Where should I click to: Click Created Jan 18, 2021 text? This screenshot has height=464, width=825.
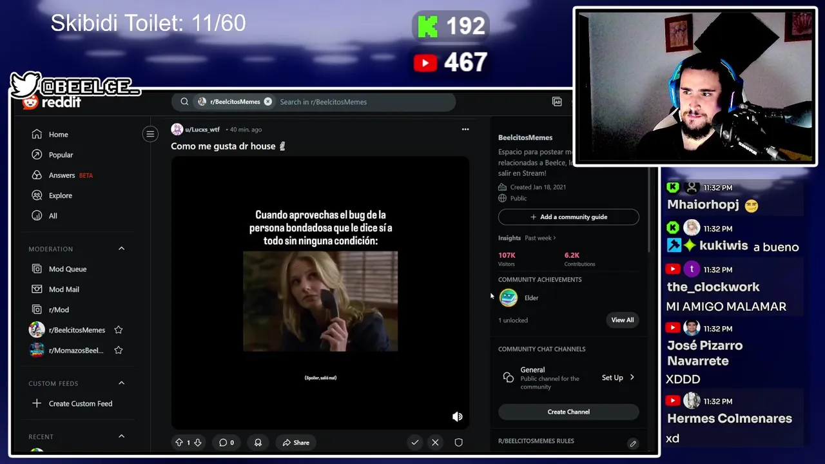tap(538, 188)
